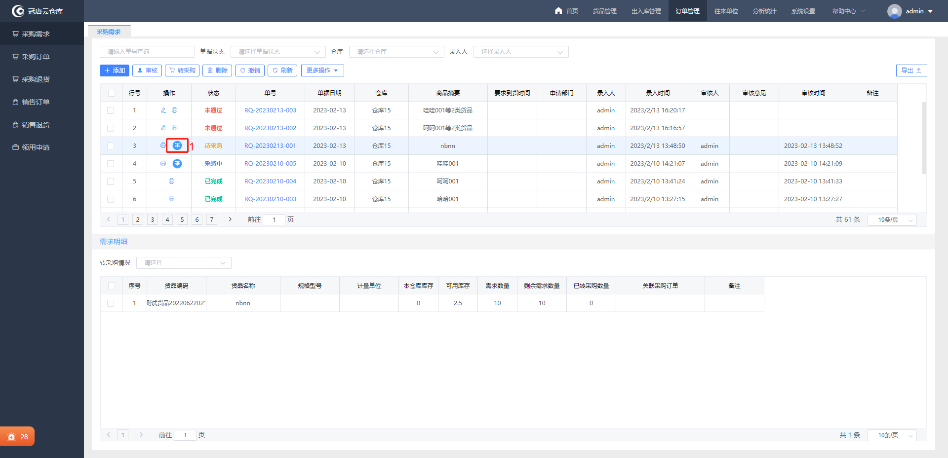Check the row for RQ-20230210-004
This screenshot has height=458, width=948.
[111, 181]
